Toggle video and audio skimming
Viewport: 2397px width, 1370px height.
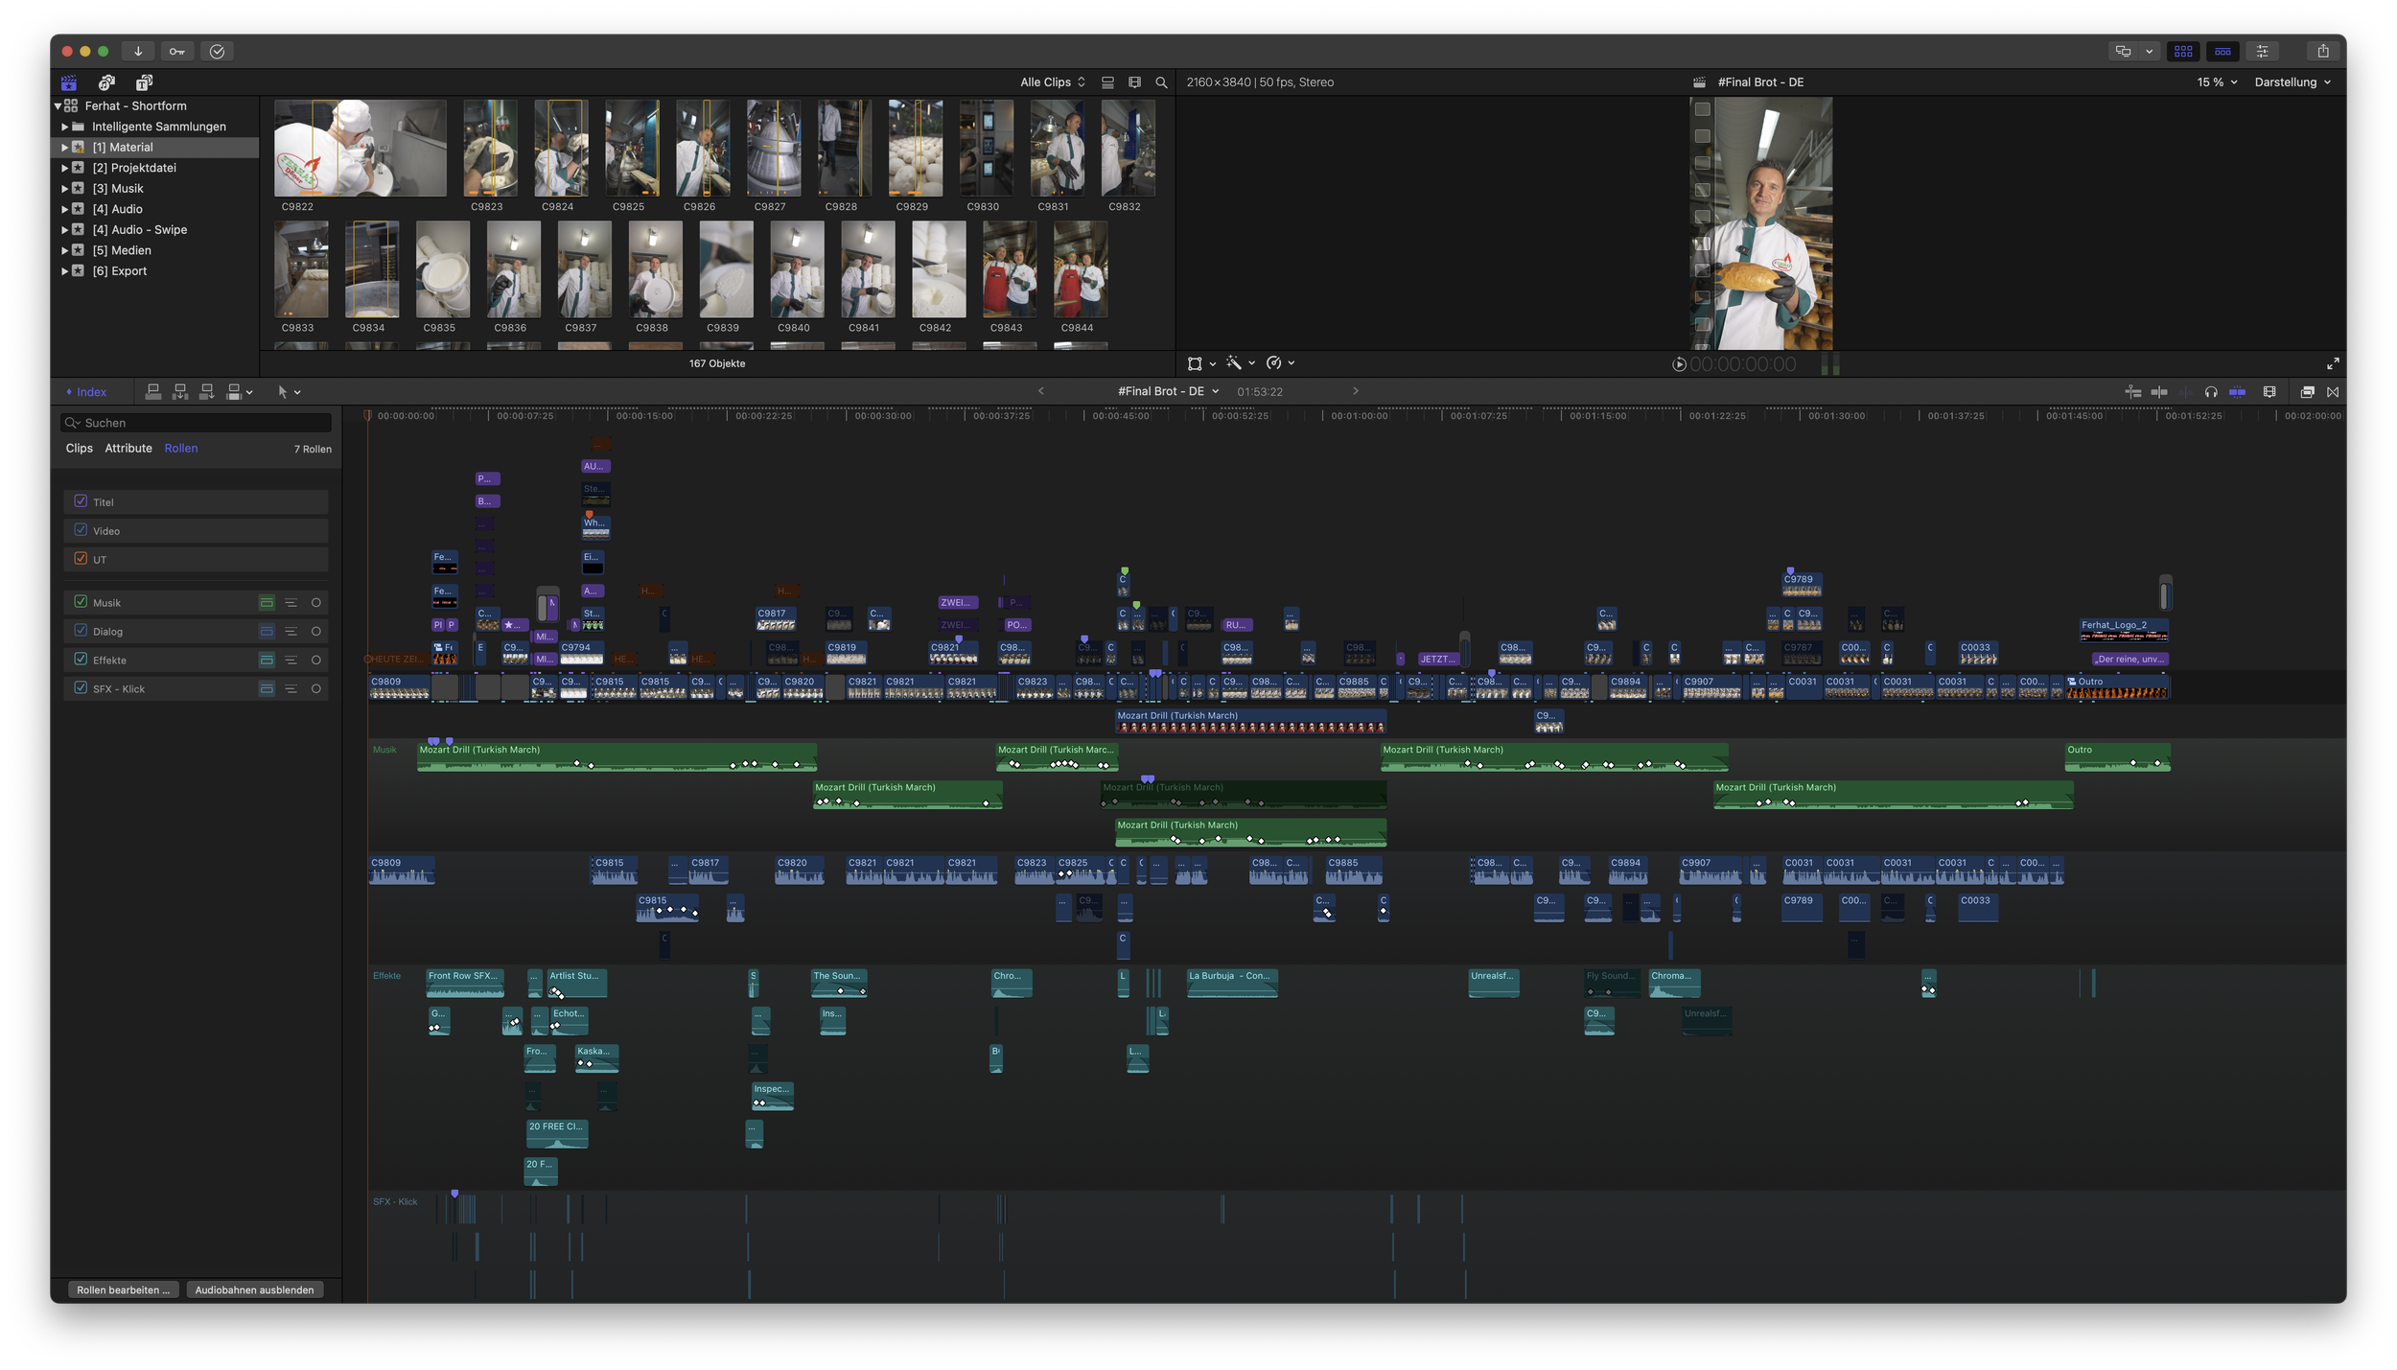(x=2158, y=391)
